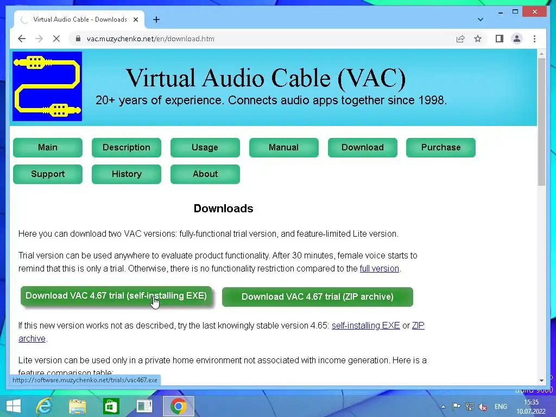Bookmark this page with the star
The image size is (556, 417).
point(478,39)
